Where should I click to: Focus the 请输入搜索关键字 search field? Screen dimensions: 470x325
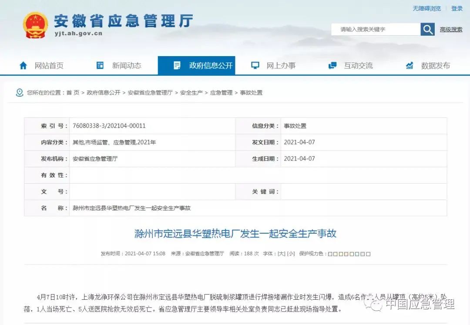(x=376, y=29)
